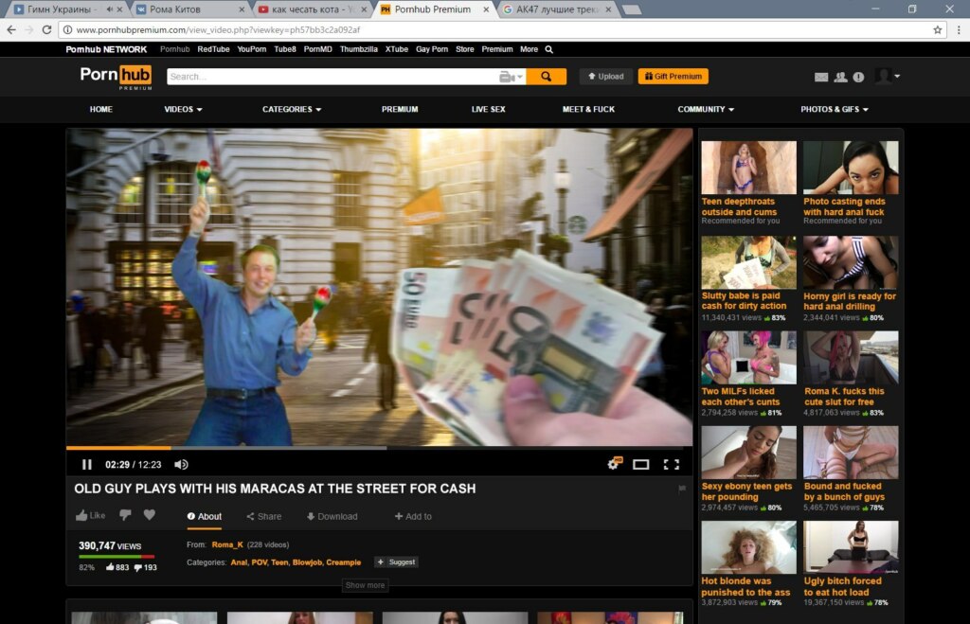Mute the audio icon on first tab
This screenshot has height=624, width=970.
(110, 9)
